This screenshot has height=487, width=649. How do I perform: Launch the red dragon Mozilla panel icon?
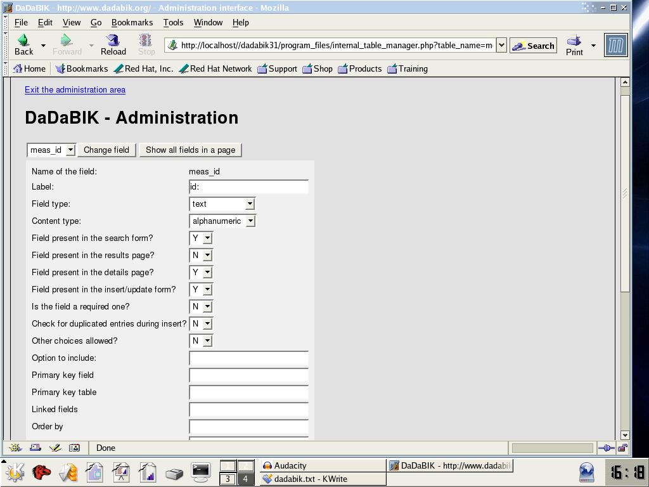tap(41, 472)
